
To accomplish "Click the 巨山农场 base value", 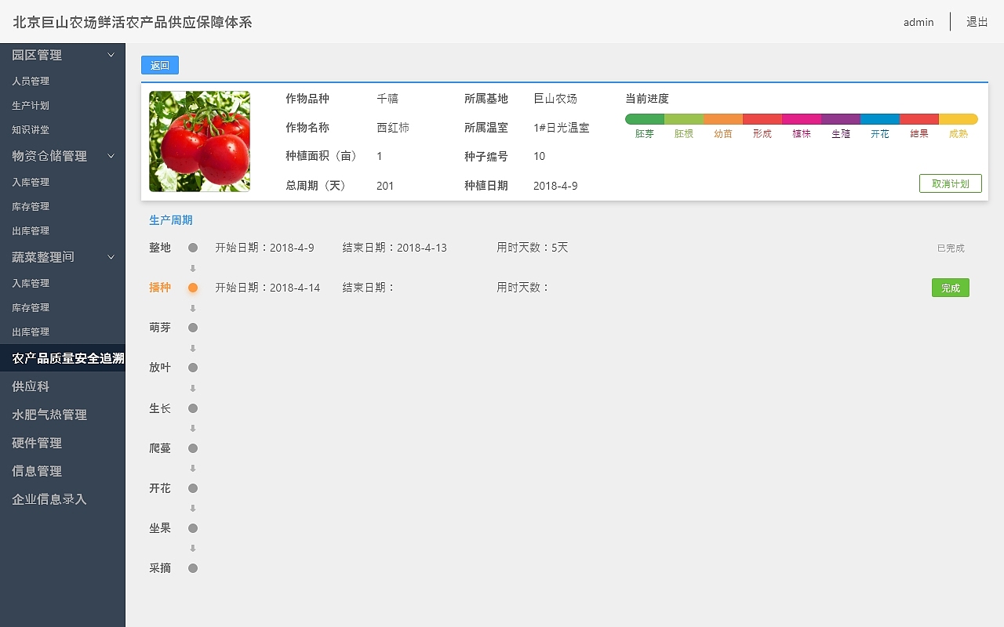I will [555, 99].
